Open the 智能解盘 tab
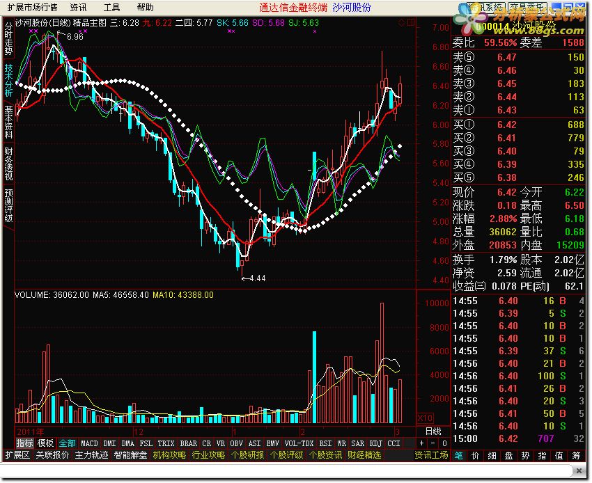 (131, 455)
